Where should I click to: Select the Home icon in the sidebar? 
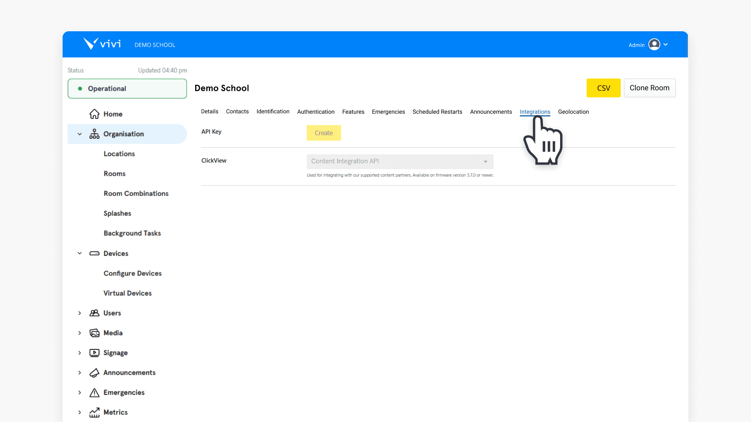(x=94, y=114)
